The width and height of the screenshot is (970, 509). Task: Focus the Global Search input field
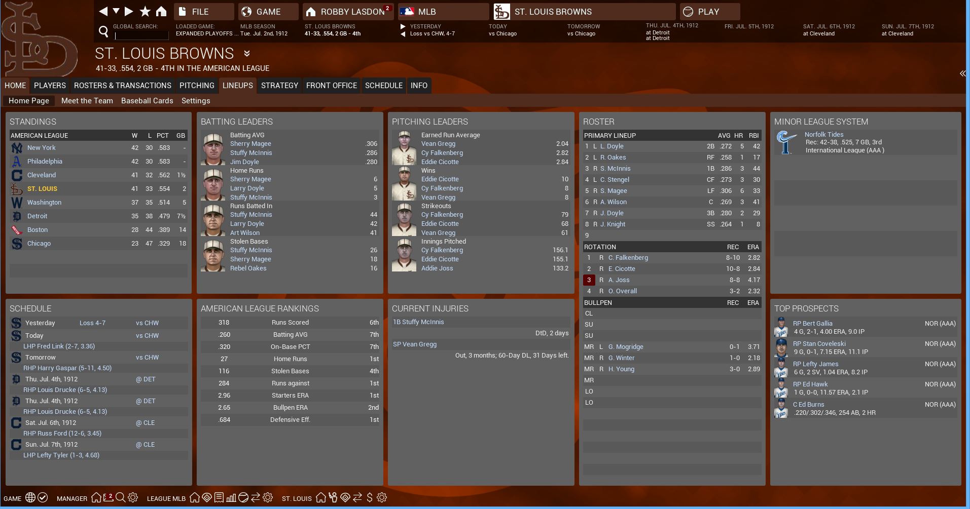141,35
